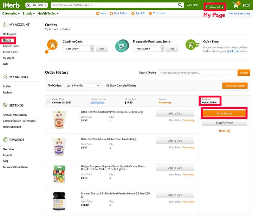The width and height of the screenshot is (253, 219).
Task: Open Lists in sidebar
Action: tap(6, 64)
